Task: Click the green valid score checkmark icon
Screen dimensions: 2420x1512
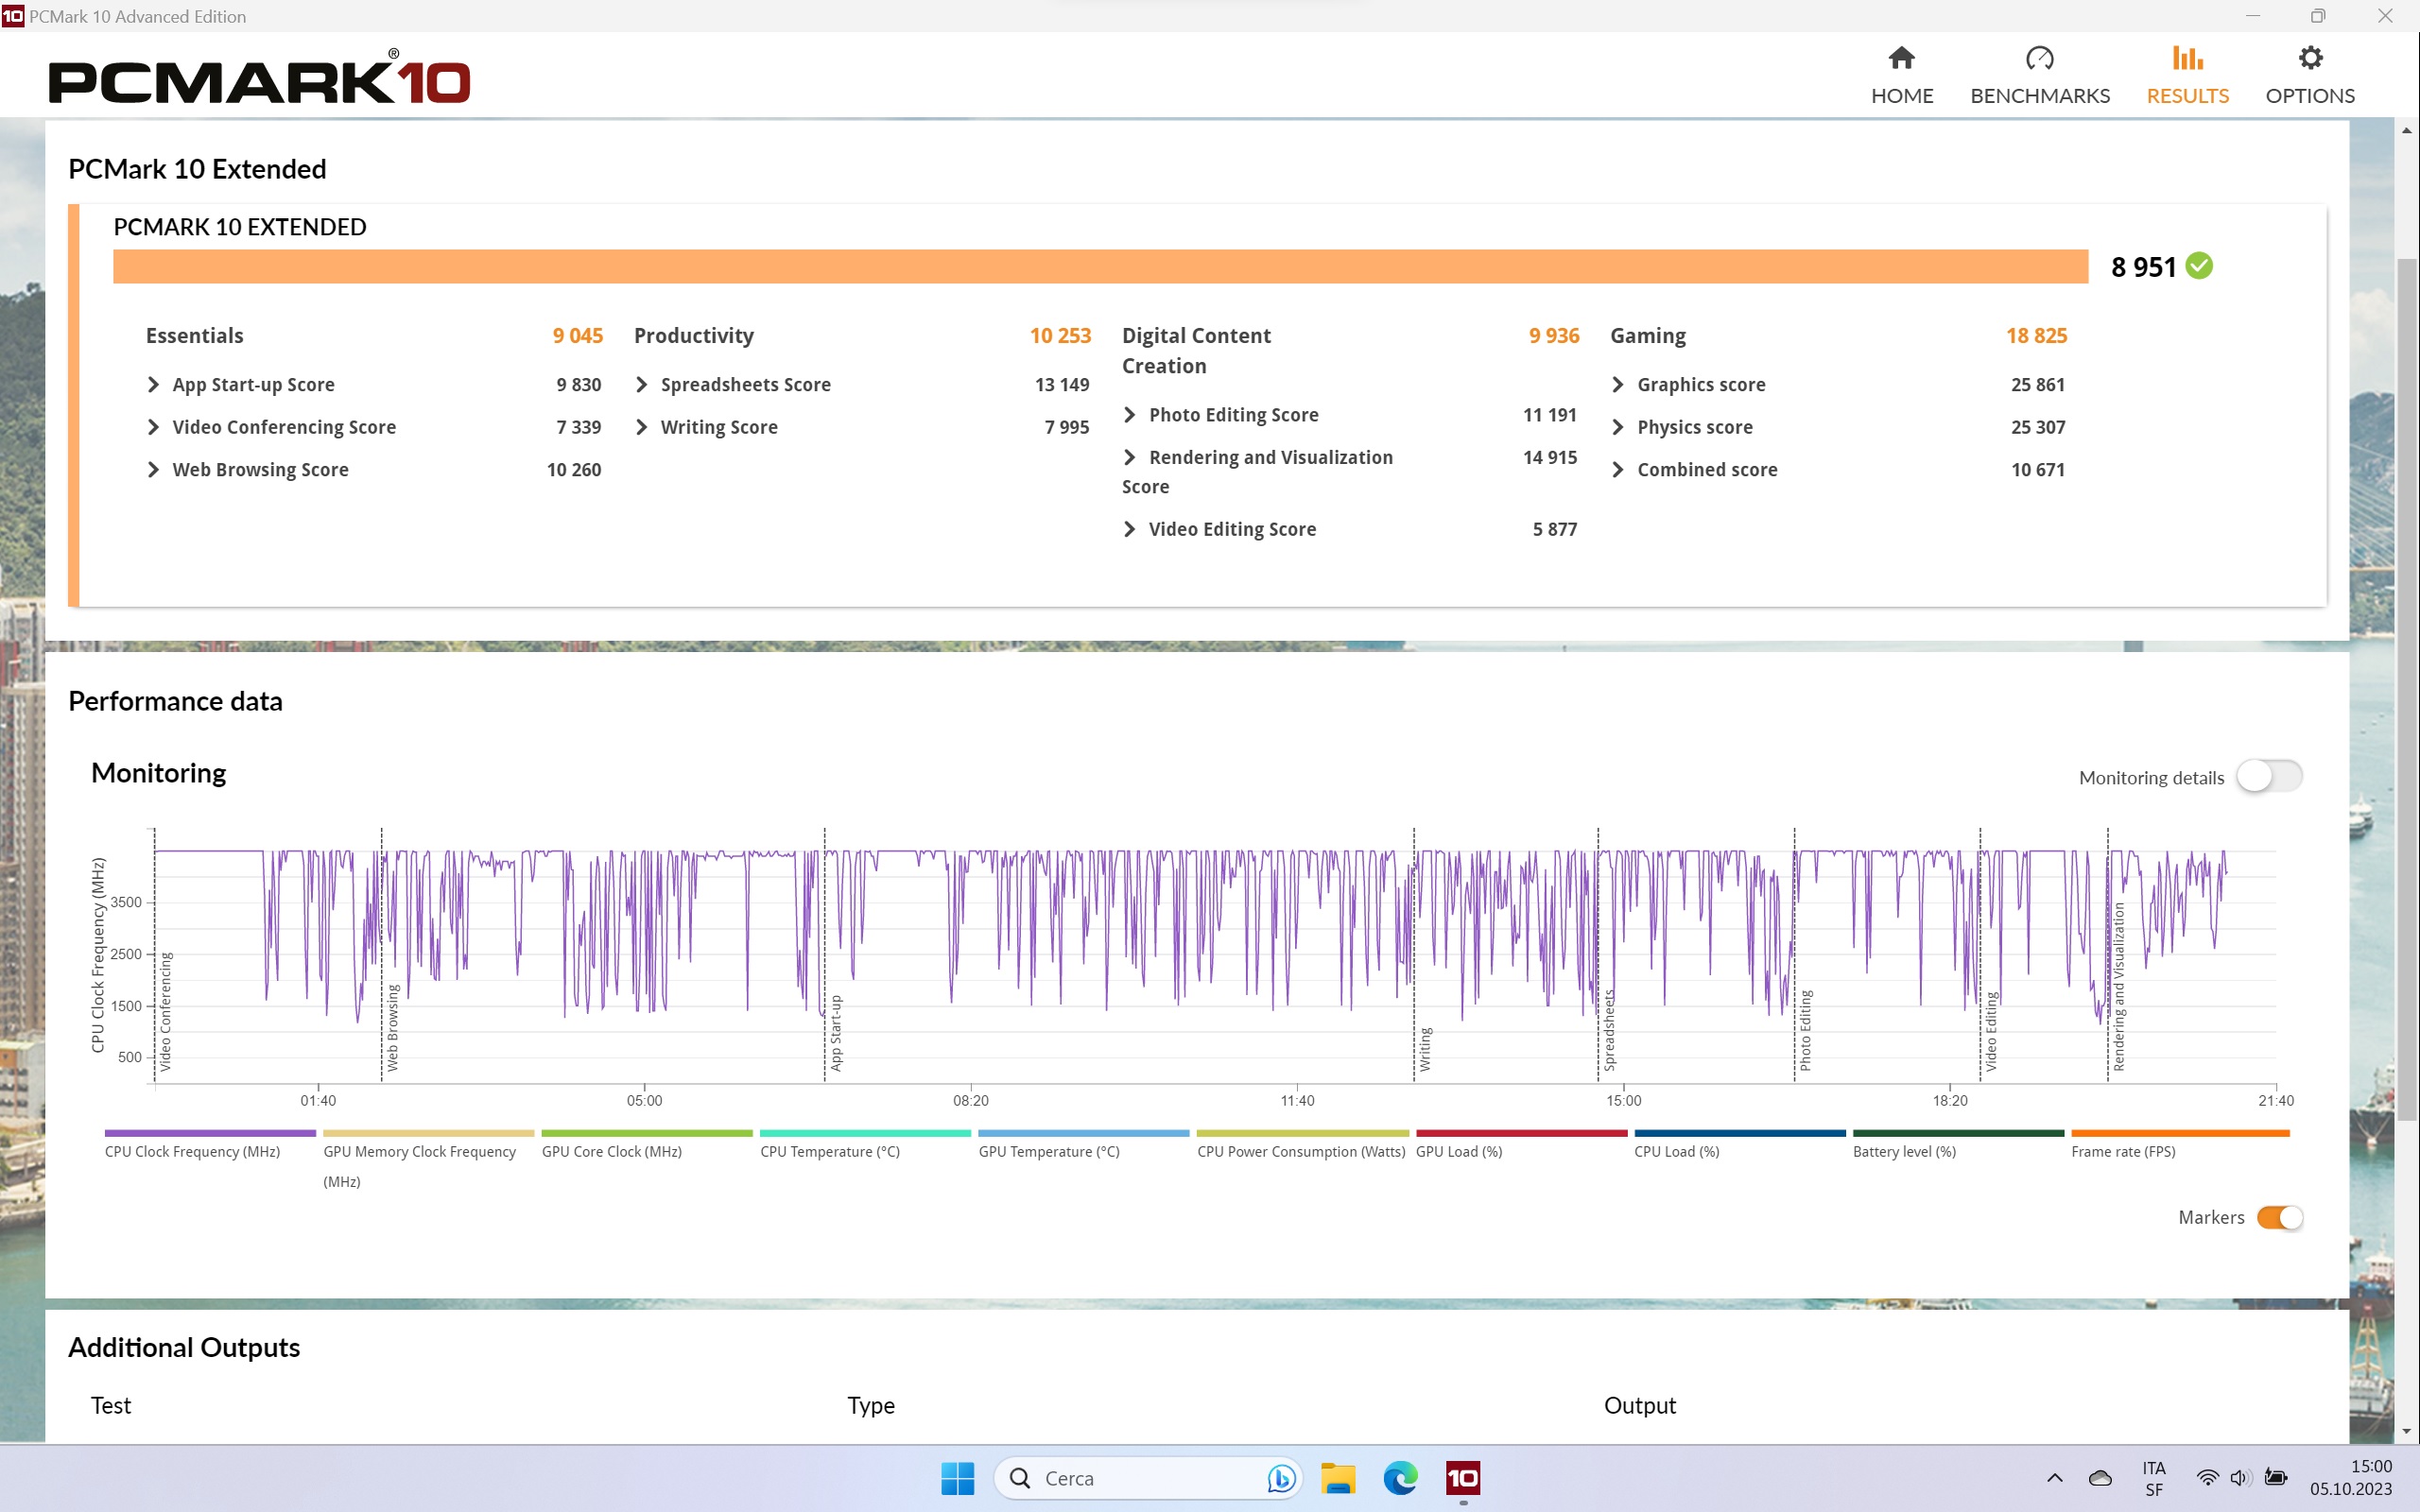Action: tap(2199, 266)
